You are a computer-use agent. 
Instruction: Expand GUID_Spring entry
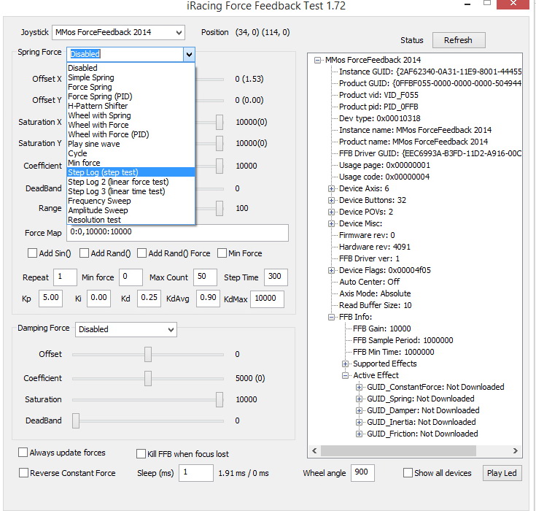point(359,399)
